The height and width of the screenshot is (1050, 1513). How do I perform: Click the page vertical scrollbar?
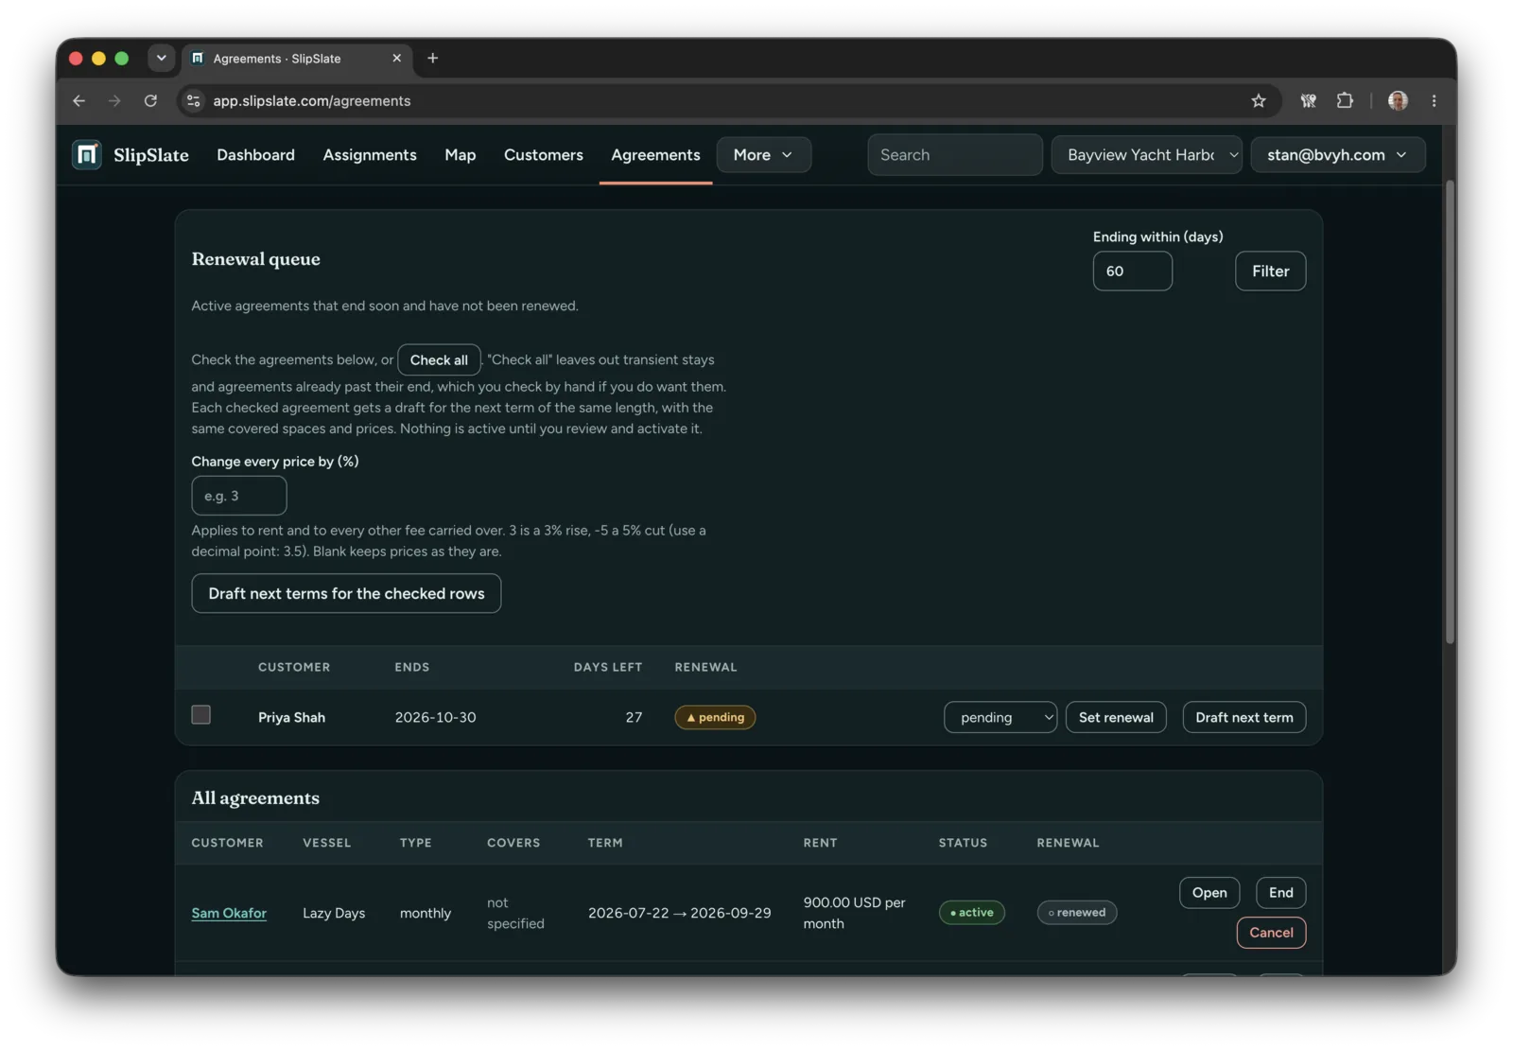point(1450,412)
